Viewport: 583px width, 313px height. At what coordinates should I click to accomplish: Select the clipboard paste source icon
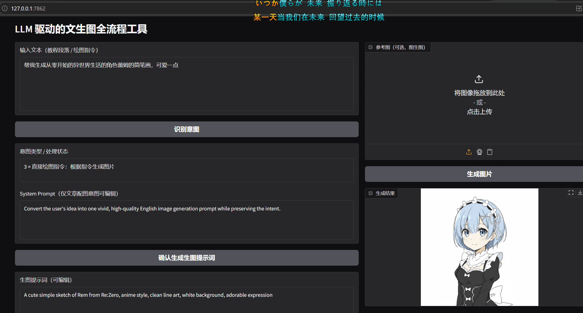[490, 152]
